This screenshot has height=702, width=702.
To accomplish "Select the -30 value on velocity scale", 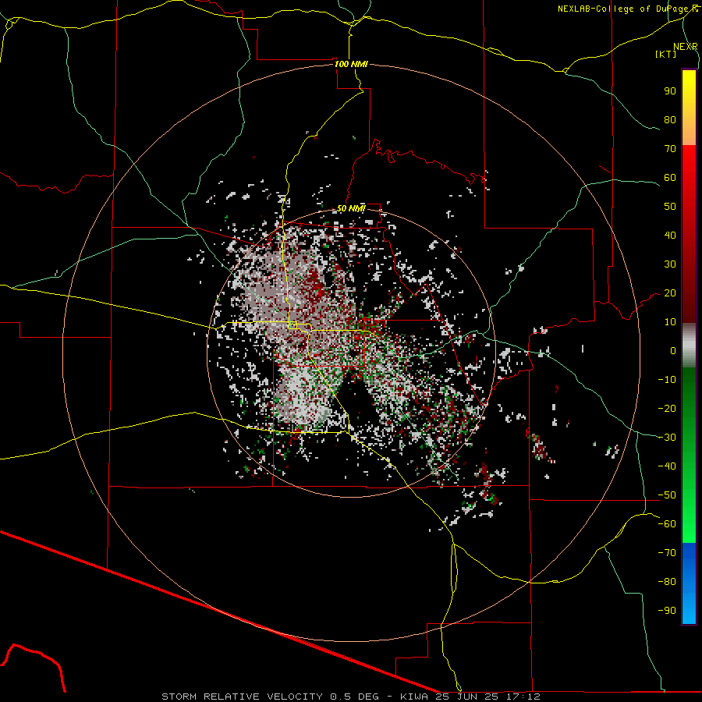I will [x=667, y=438].
